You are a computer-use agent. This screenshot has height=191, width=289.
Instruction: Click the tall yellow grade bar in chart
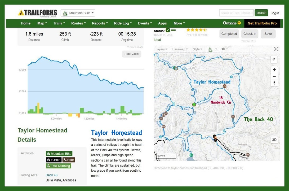[38, 108]
